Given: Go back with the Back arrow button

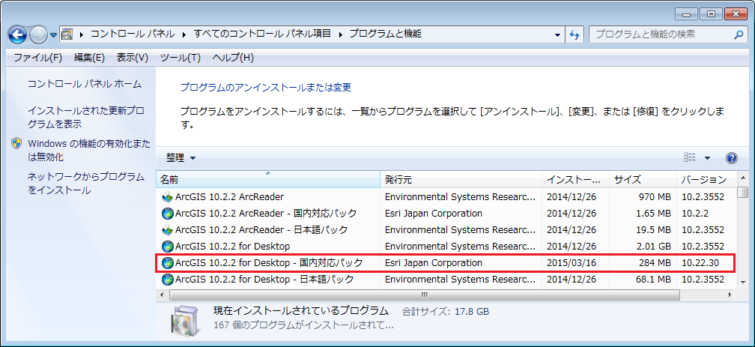Looking at the screenshot, I should pos(17,34).
